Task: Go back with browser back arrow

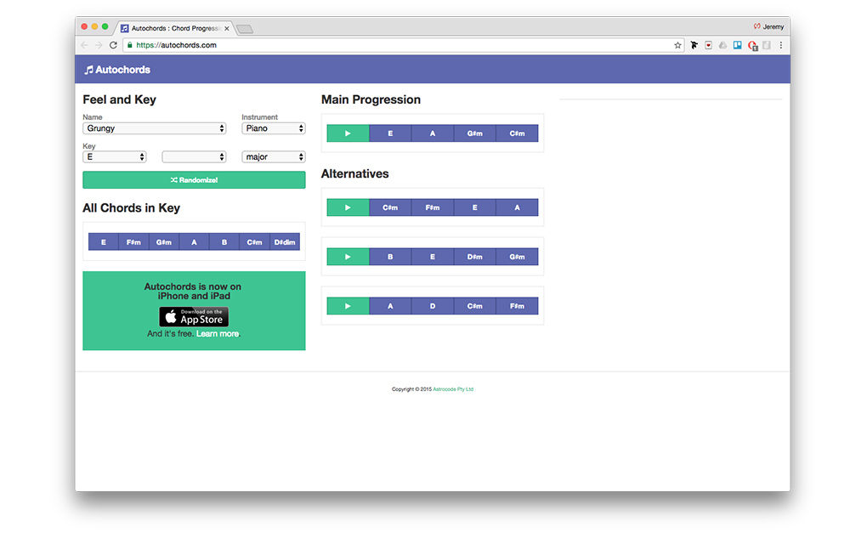Action: click(x=85, y=45)
